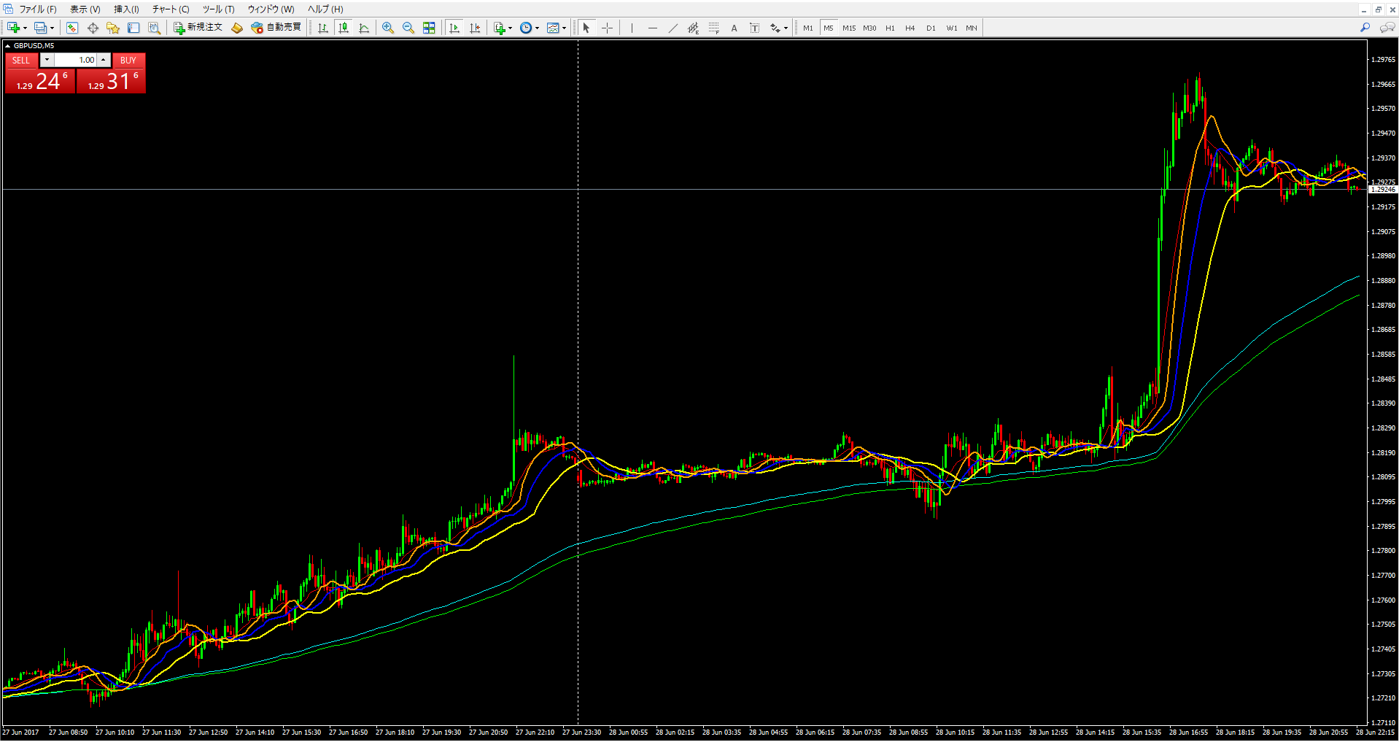Switch to candlestick chart mode
The image size is (1399, 742).
(x=344, y=28)
